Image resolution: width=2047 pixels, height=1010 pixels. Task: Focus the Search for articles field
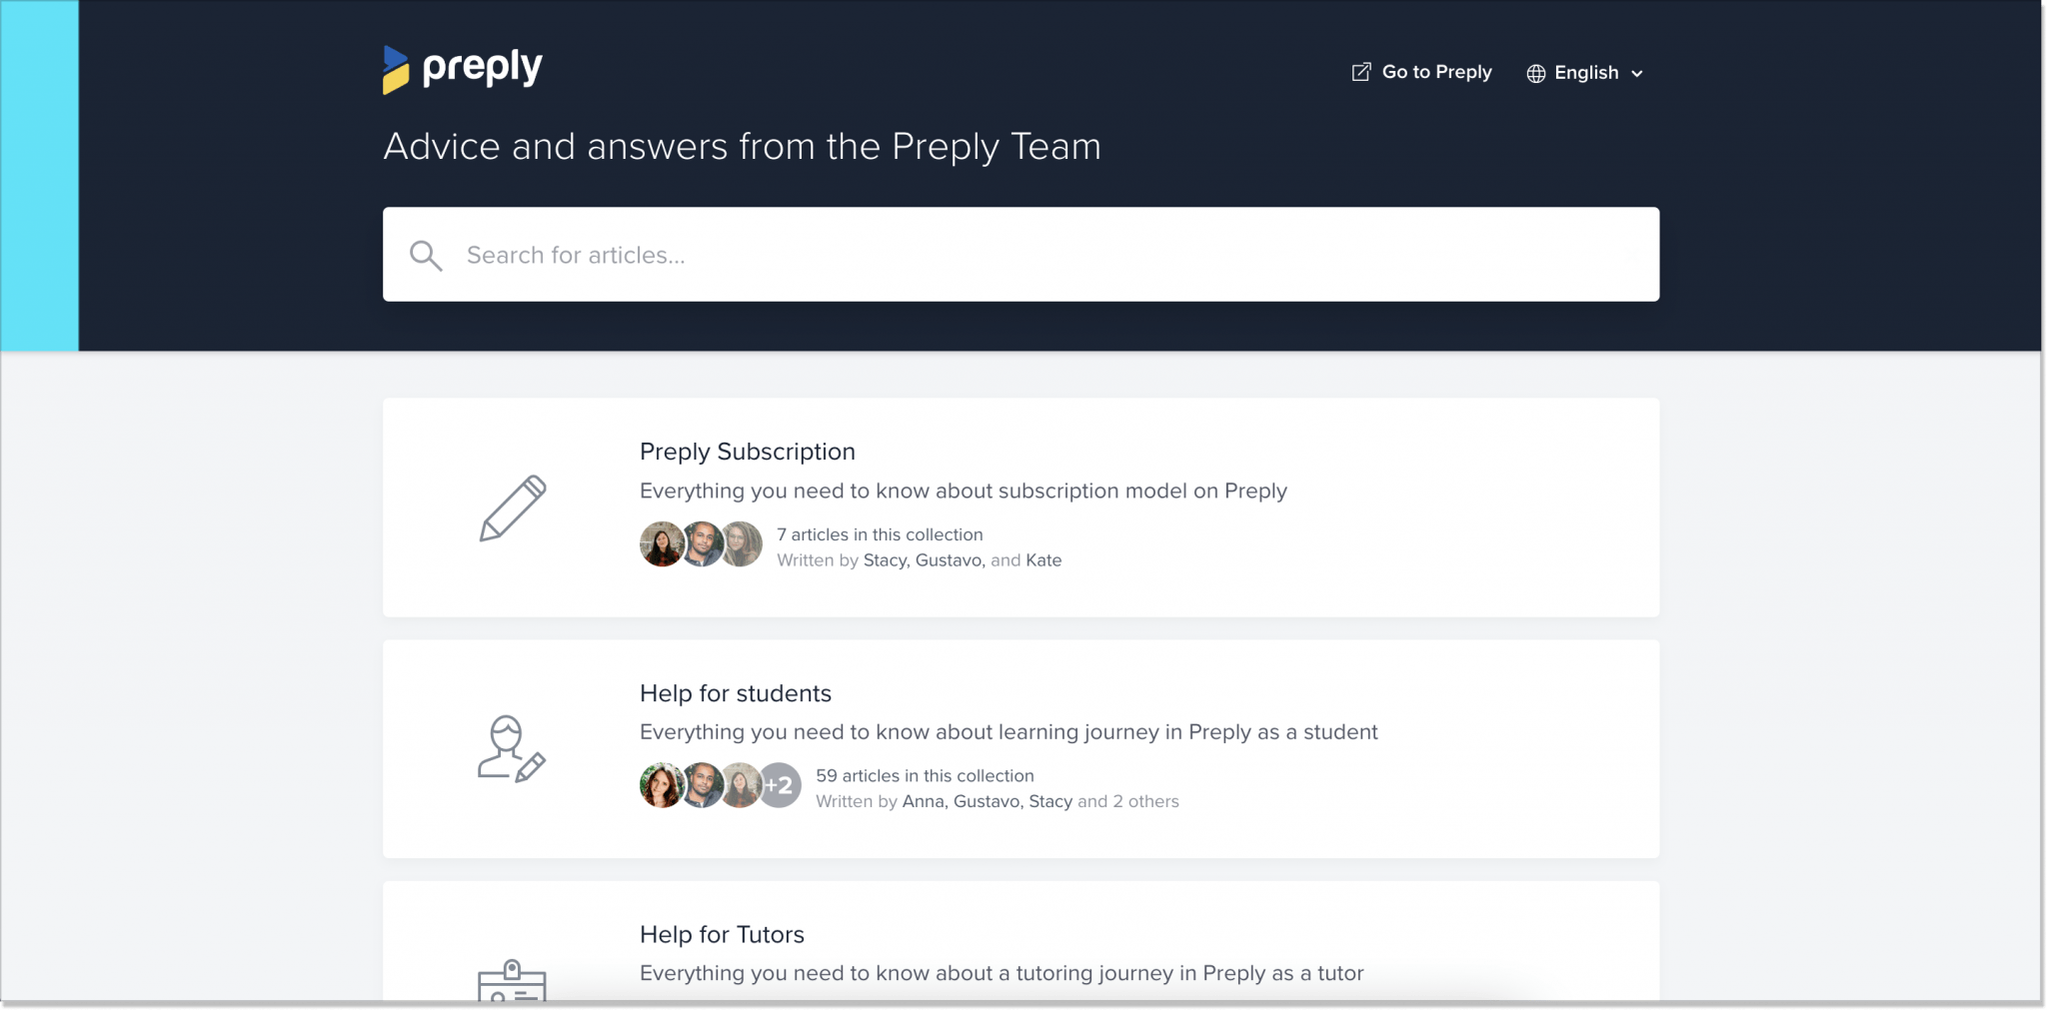tap(1020, 255)
